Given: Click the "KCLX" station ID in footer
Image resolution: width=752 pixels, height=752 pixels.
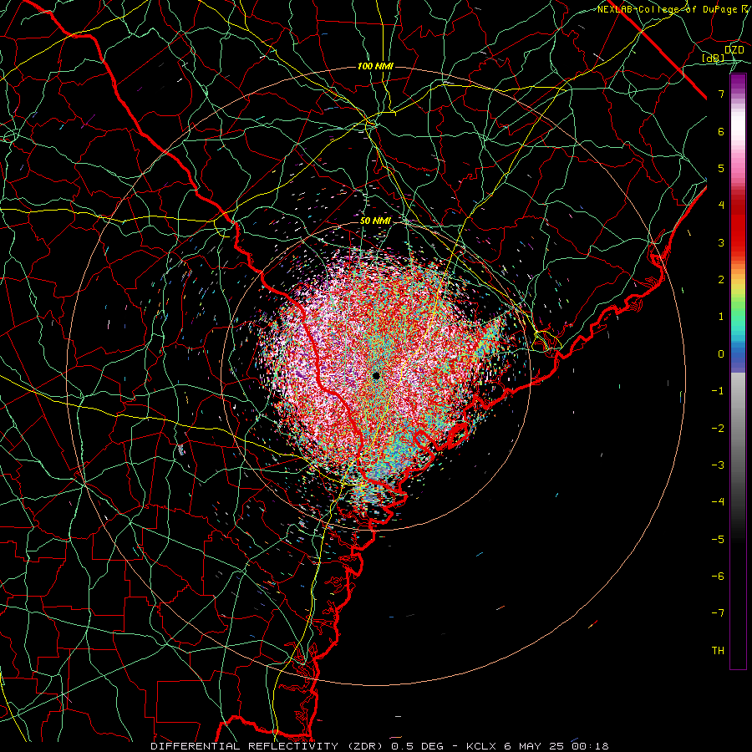Looking at the screenshot, I should point(481,746).
